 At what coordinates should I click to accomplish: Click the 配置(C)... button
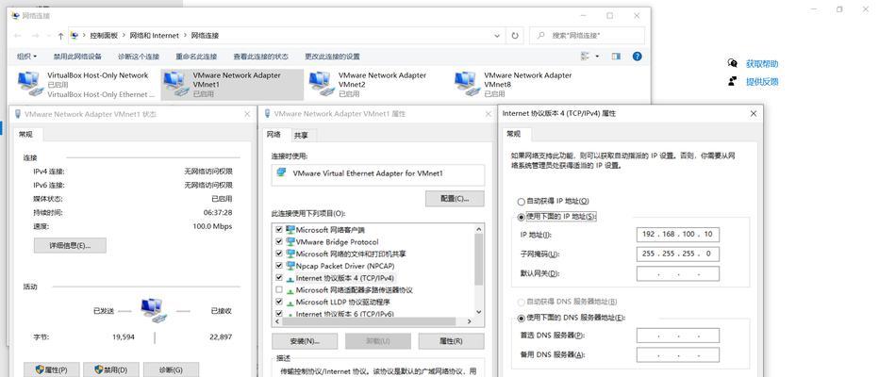pyautogui.click(x=455, y=199)
